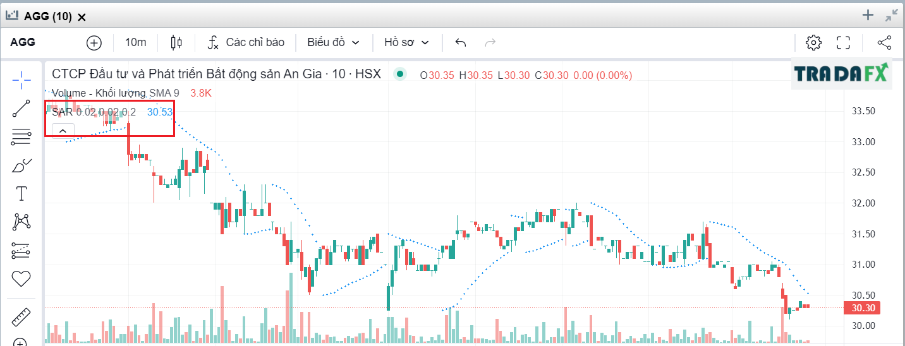Close the AGG (10) tab

82,17
